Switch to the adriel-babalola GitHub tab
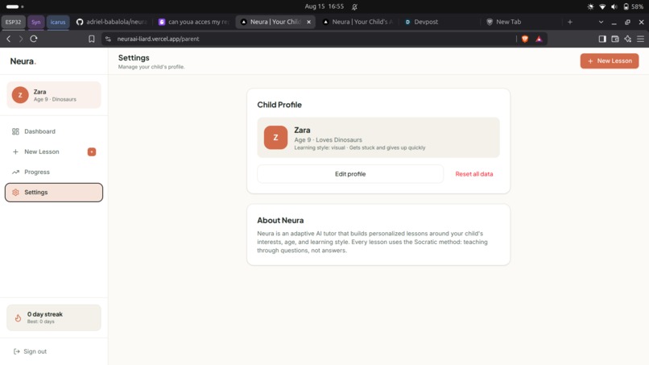Screen dimensions: 649x365 point(112,22)
